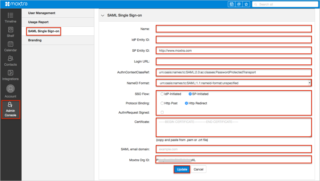Click the @ mentions icon in top bar
Screen dimensions: 320x181
(x=239, y=4)
